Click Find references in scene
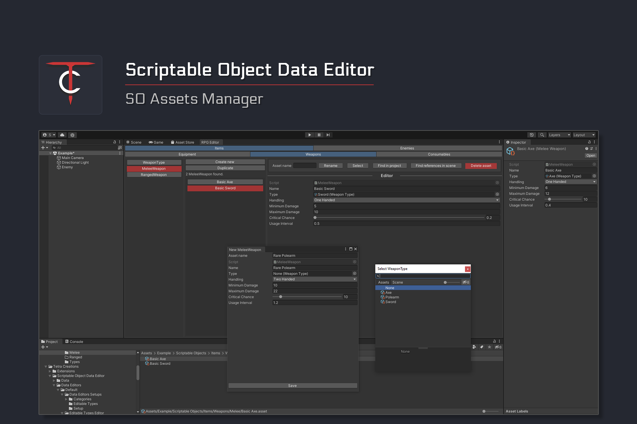Image resolution: width=637 pixels, height=424 pixels. (x=436, y=166)
